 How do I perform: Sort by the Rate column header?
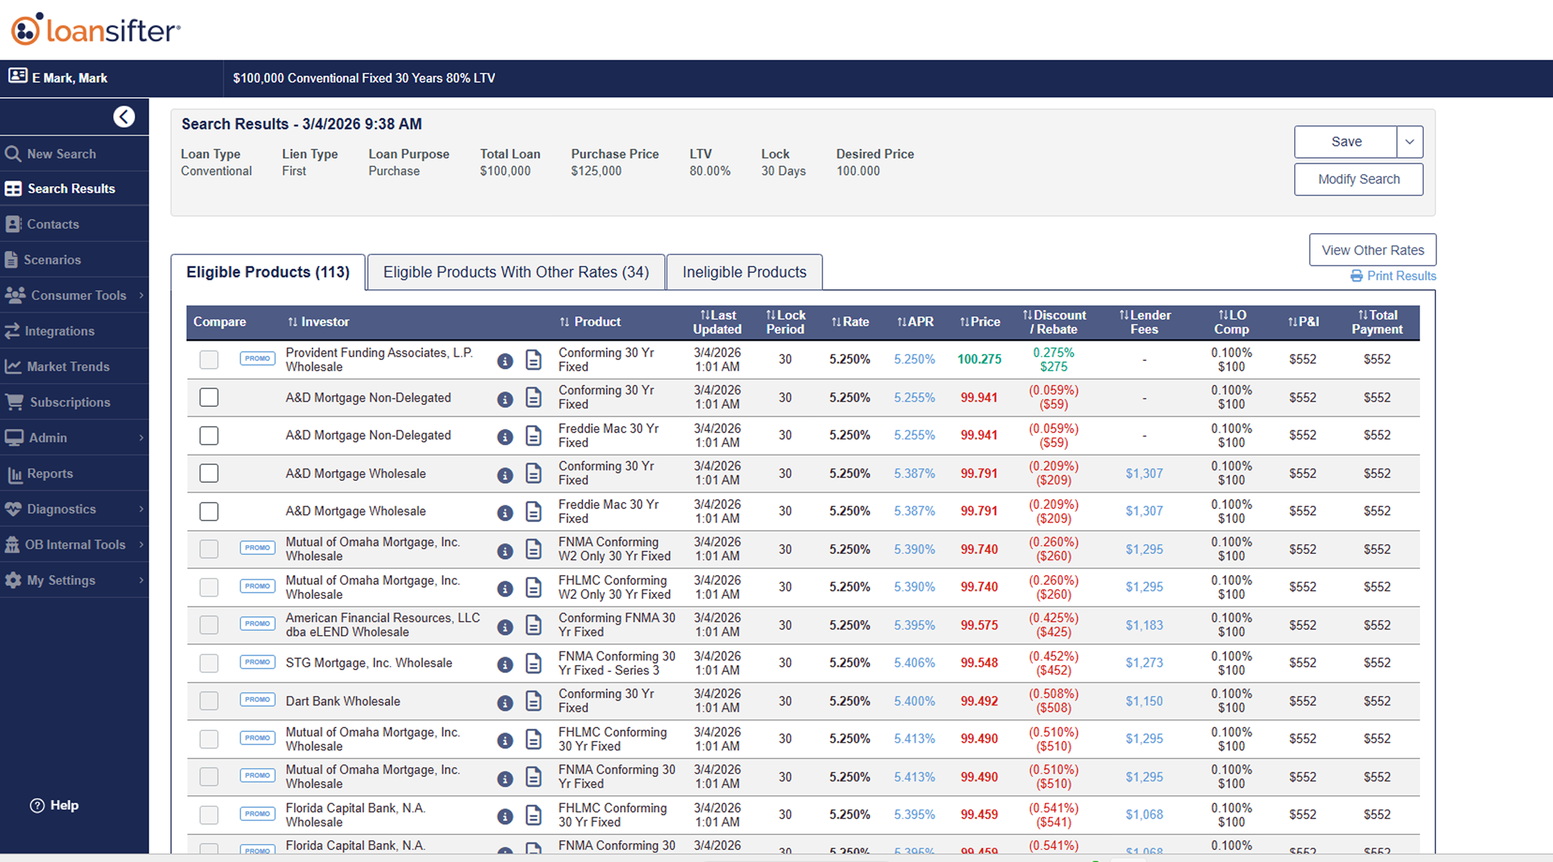pyautogui.click(x=850, y=322)
